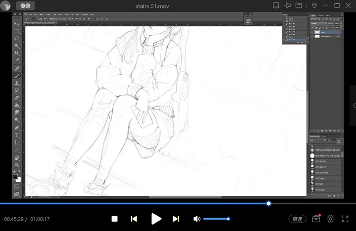Viewport: 356px width, 231px height.
Task: Select the Eyedropper tool
Action: pyautogui.click(x=17, y=60)
